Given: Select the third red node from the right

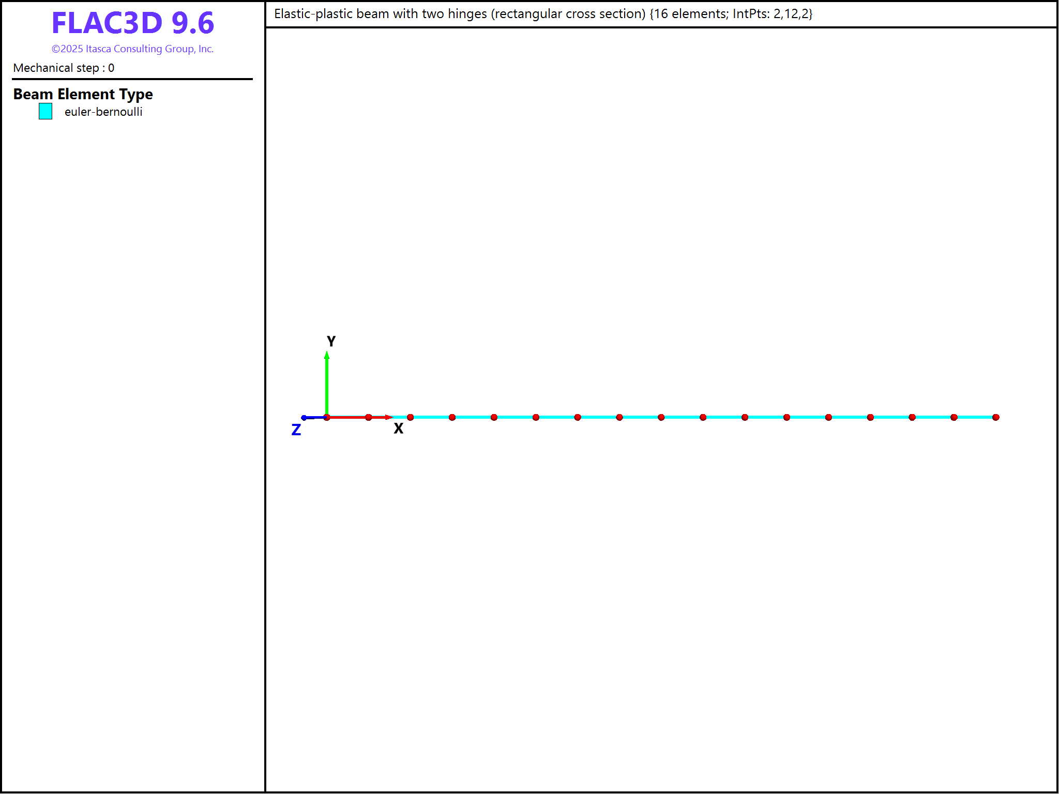Looking at the screenshot, I should pyautogui.click(x=912, y=417).
